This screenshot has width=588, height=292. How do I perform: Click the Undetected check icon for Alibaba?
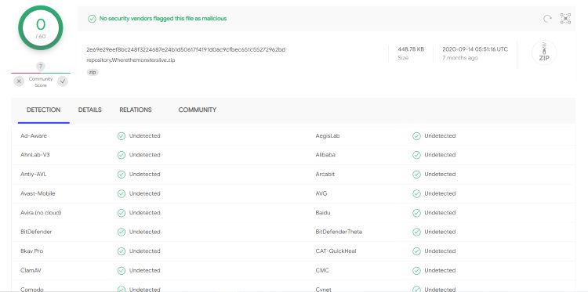point(416,155)
